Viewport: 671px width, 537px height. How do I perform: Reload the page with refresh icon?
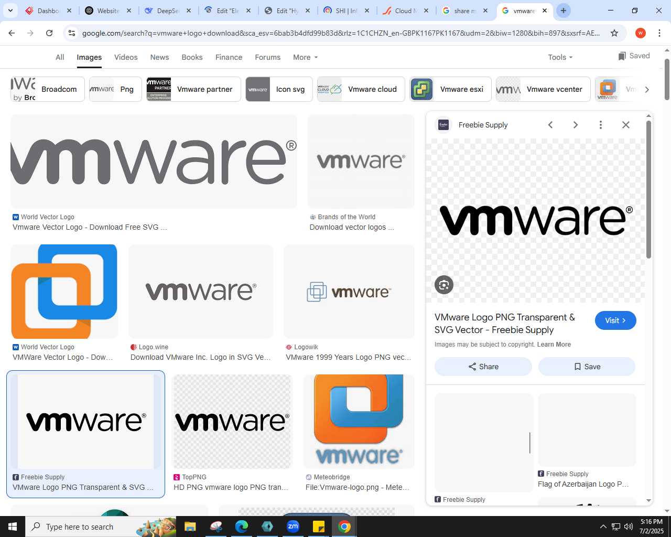point(49,33)
